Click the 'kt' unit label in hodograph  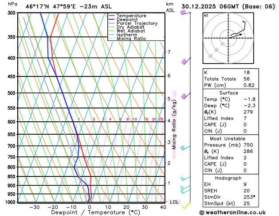click(206, 16)
